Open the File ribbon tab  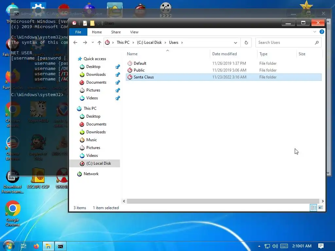78,32
